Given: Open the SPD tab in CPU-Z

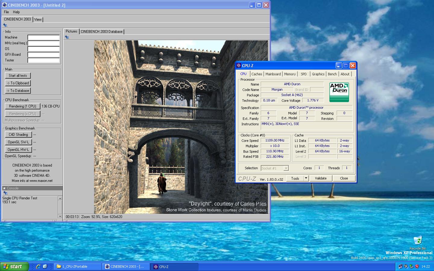Looking at the screenshot, I should (x=304, y=74).
